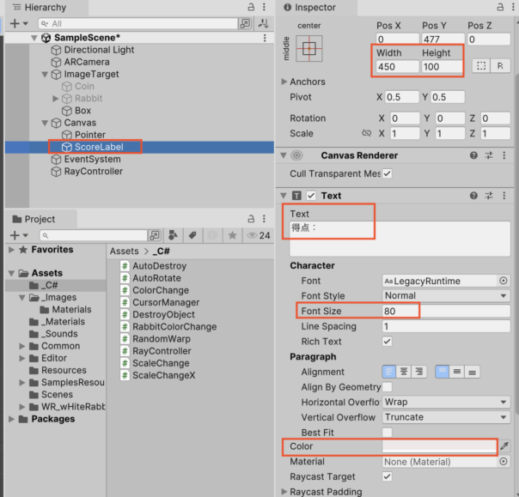Toggle the Rich Text checkbox

(x=388, y=341)
